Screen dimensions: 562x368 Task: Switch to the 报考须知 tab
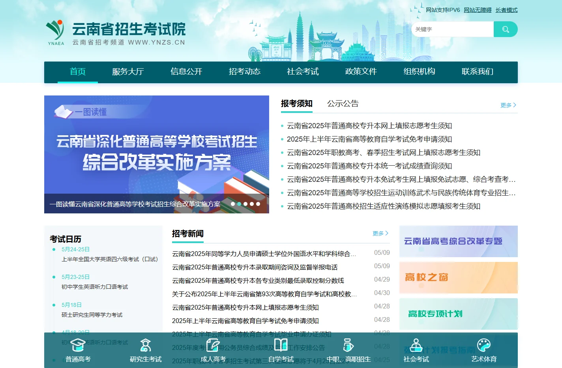[297, 104]
